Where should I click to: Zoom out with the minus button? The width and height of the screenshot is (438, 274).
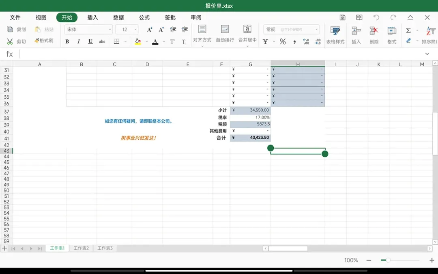[x=369, y=260]
